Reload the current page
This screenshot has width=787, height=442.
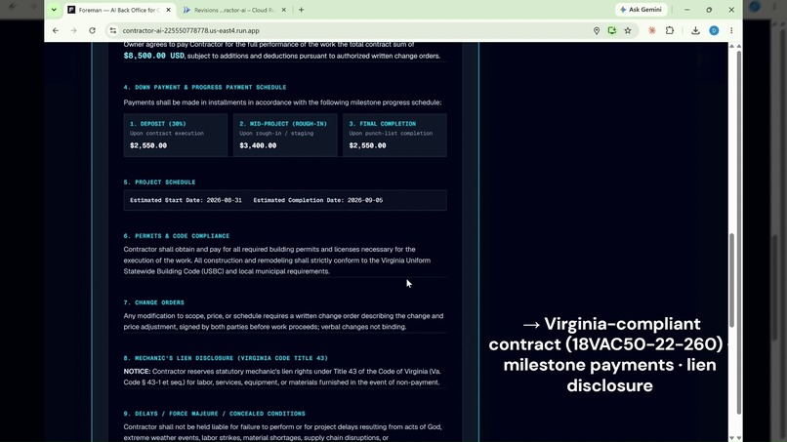coord(92,30)
